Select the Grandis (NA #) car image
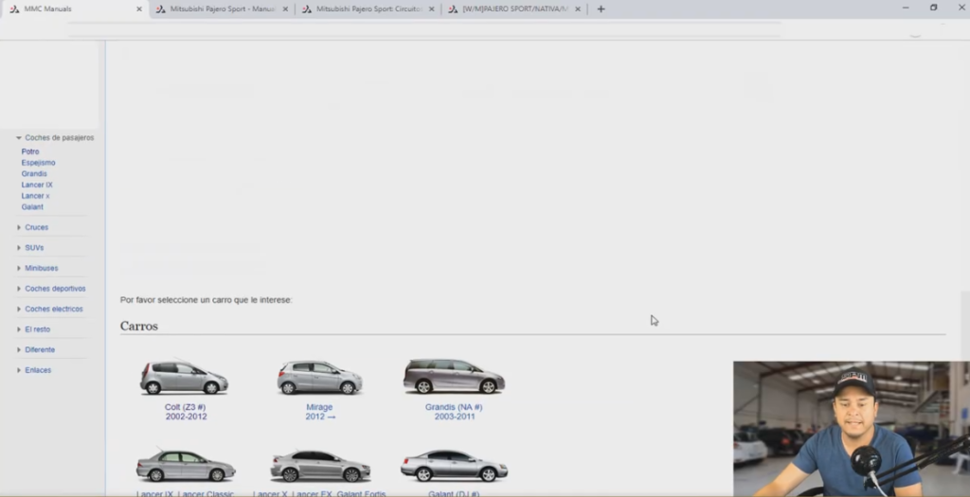Image resolution: width=970 pixels, height=497 pixels. tap(454, 376)
